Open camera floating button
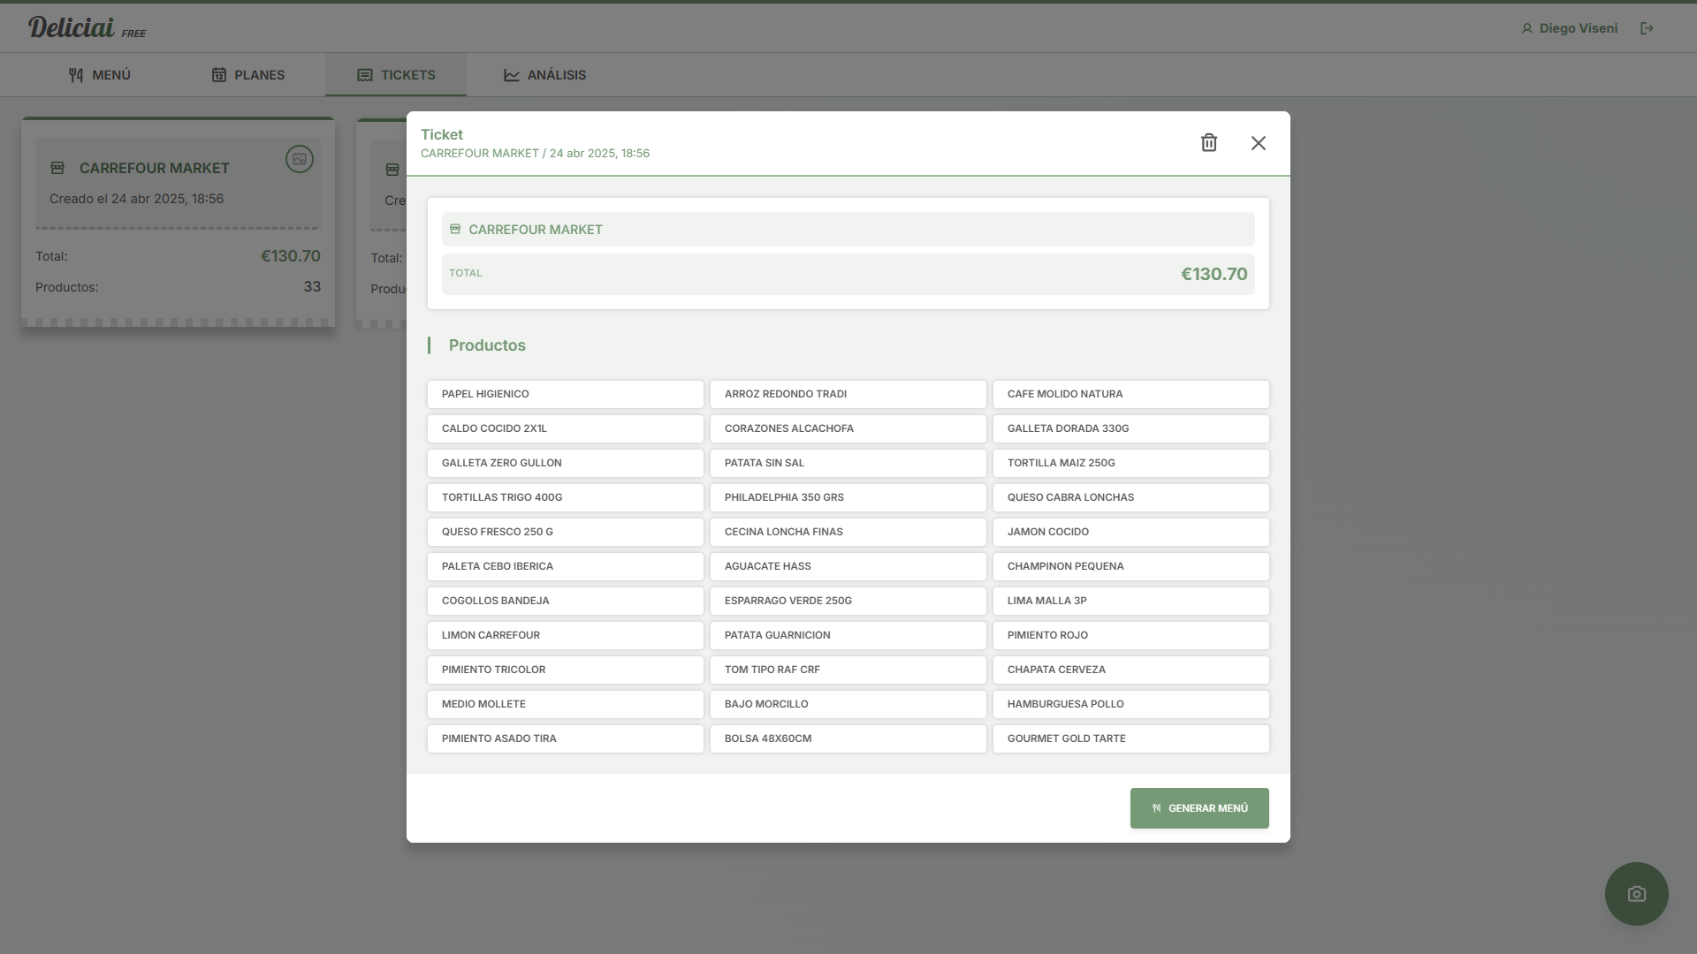 (1636, 893)
